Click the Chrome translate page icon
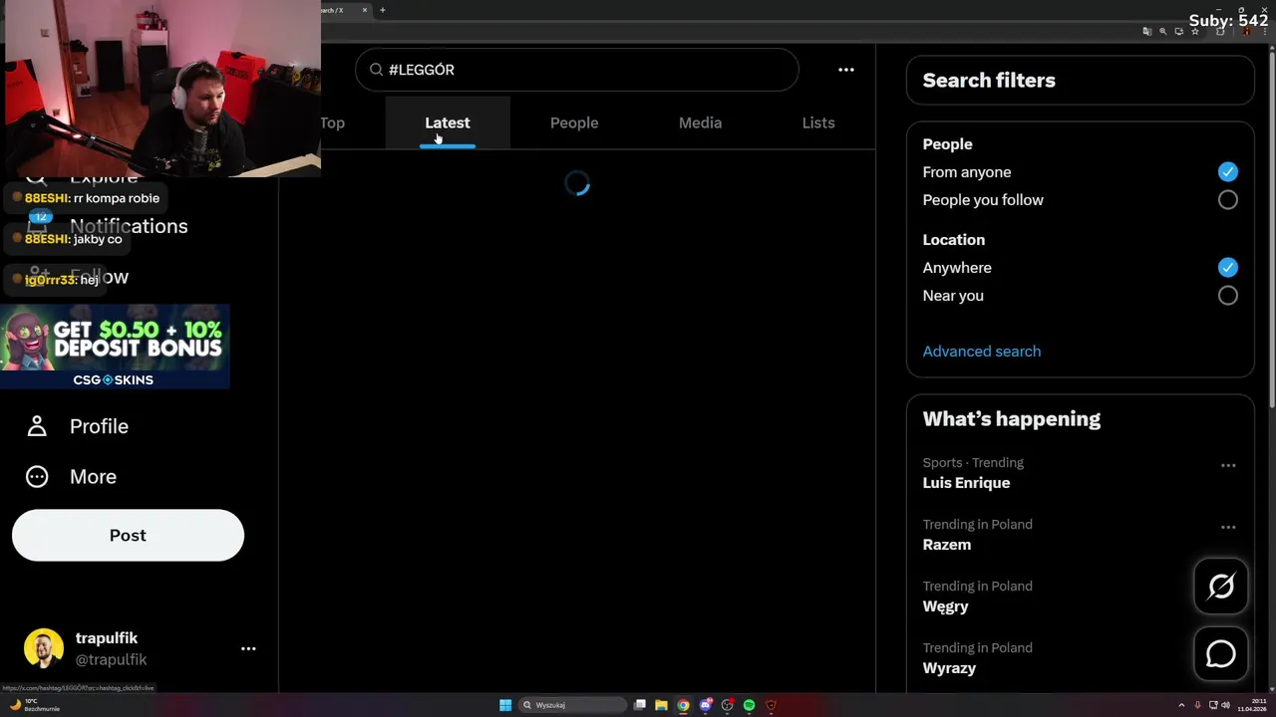The image size is (1276, 717). 1147,32
